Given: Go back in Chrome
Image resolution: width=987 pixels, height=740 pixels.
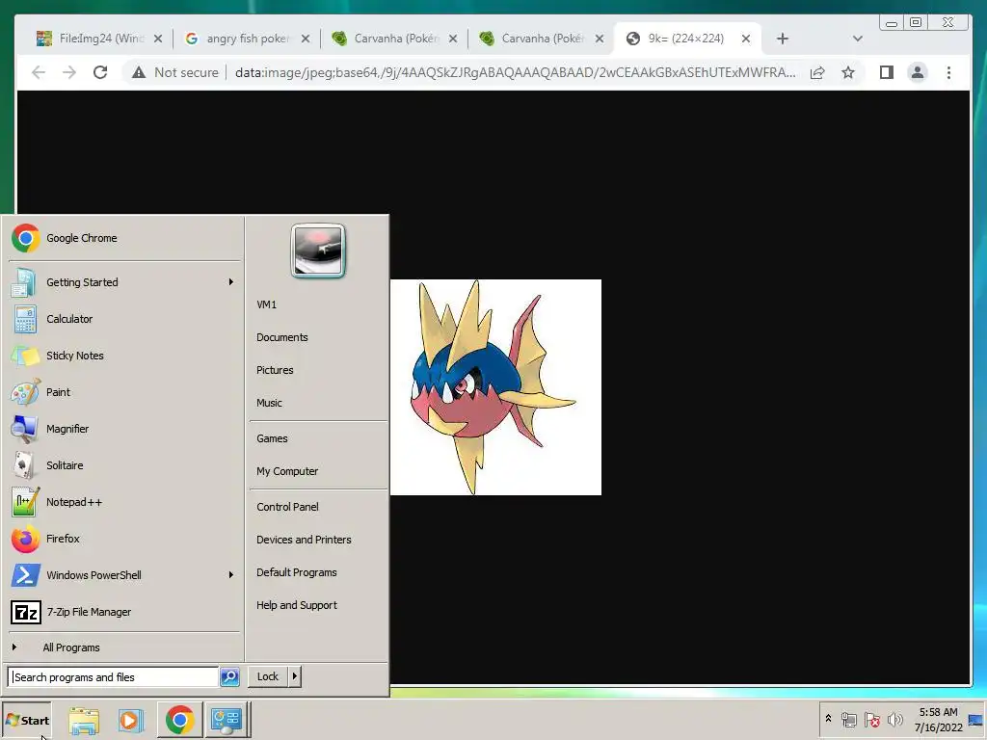Looking at the screenshot, I should [39, 72].
